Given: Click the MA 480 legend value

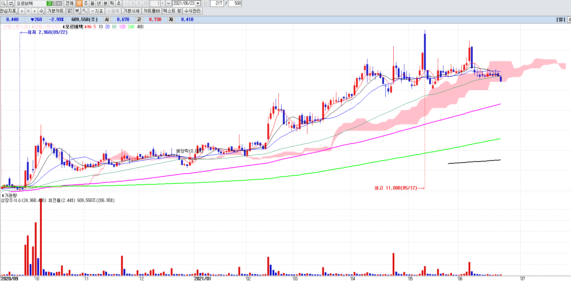Looking at the screenshot, I should [x=140, y=27].
